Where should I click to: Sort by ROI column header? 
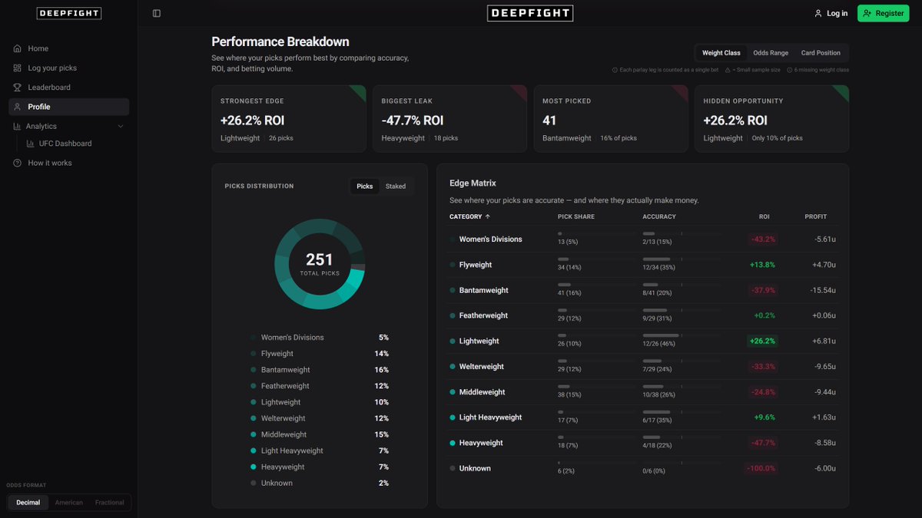[764, 216]
